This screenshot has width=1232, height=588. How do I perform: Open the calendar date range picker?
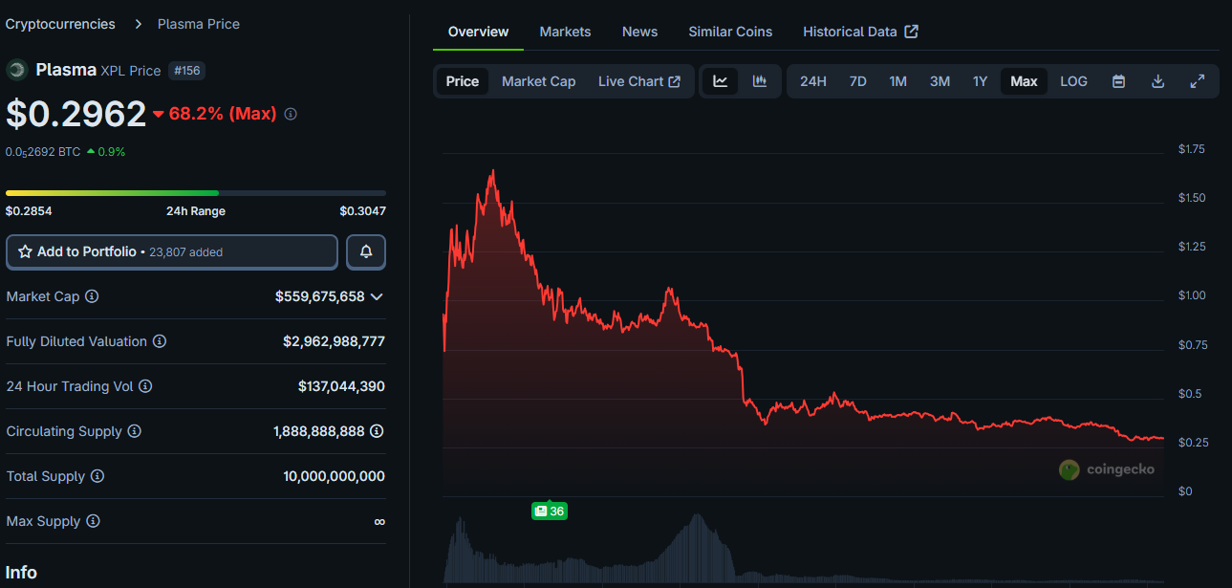(x=1118, y=81)
